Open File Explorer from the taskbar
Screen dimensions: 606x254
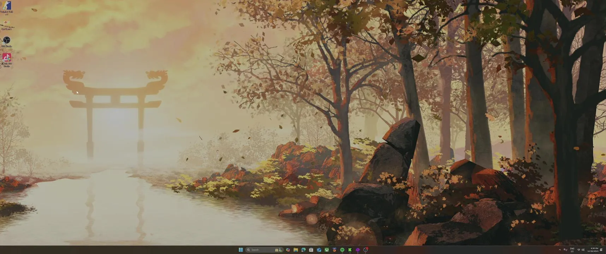click(x=296, y=250)
